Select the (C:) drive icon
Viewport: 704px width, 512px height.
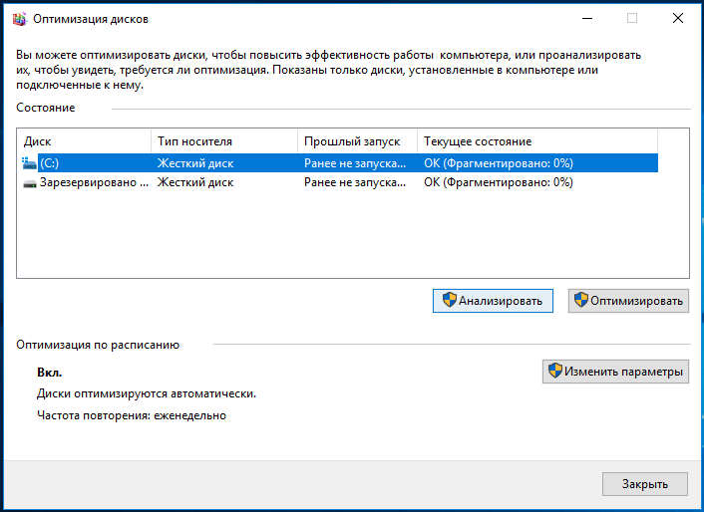pos(30,163)
